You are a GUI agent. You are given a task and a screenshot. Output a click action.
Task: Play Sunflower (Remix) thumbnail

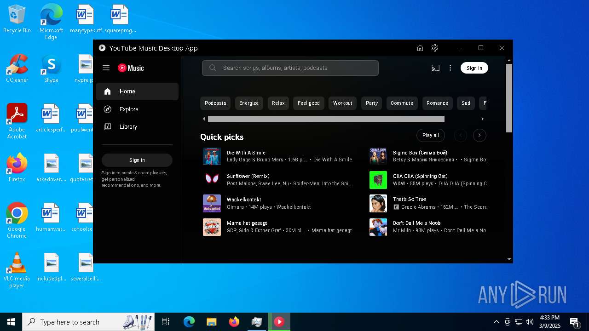pos(212,180)
